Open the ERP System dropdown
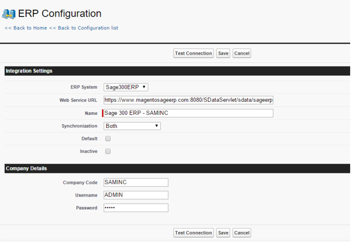 click(x=126, y=87)
